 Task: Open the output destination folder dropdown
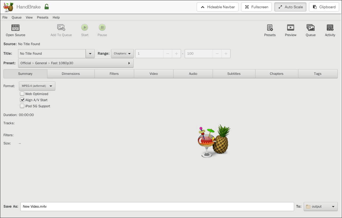[x=320, y=207]
